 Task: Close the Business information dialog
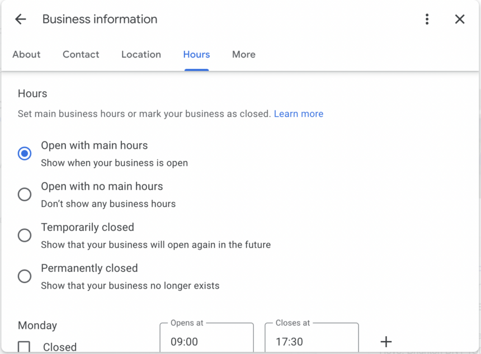click(460, 18)
